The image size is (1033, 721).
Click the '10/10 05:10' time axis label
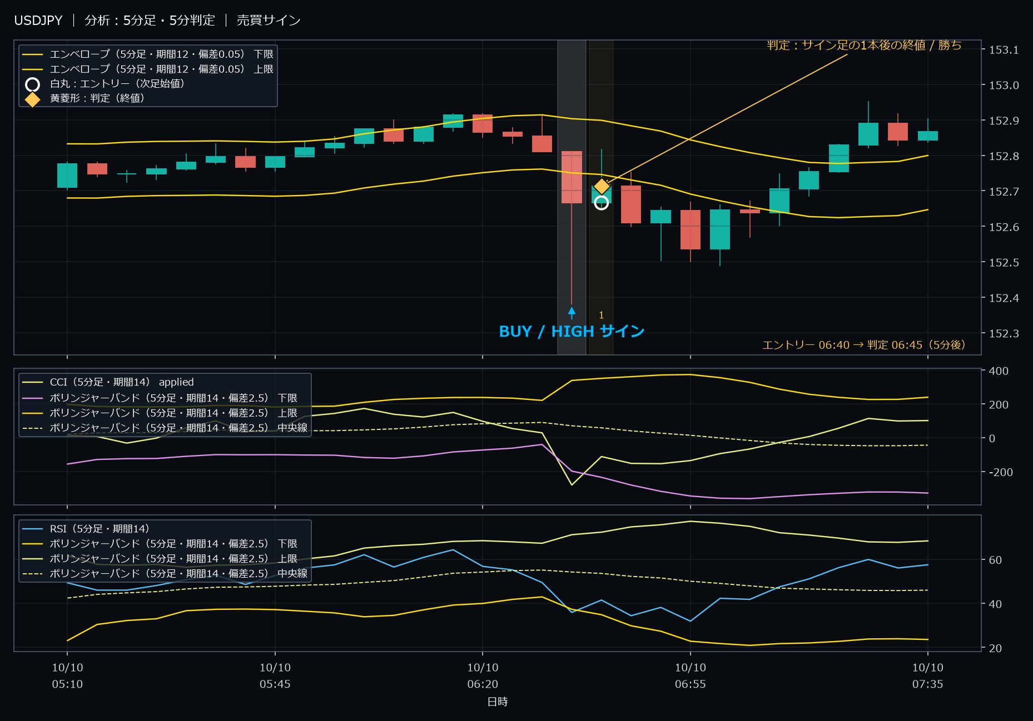click(x=67, y=676)
